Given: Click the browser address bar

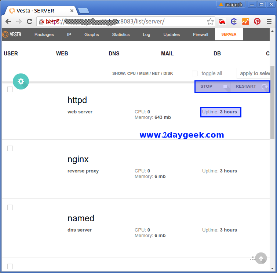Looking at the screenshot, I should (126, 22).
